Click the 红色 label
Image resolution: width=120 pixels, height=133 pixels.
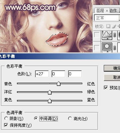coord(91,84)
